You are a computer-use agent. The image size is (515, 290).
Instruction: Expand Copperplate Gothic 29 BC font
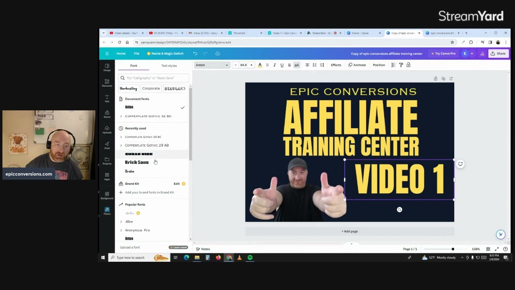121,137
